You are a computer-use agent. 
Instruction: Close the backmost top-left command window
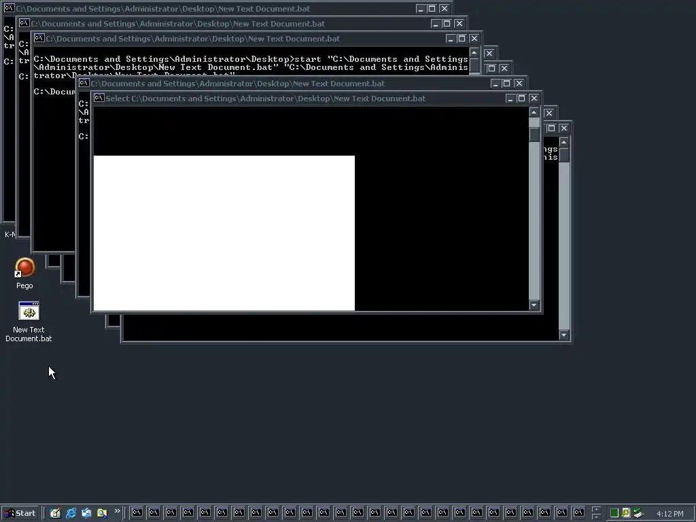445,8
